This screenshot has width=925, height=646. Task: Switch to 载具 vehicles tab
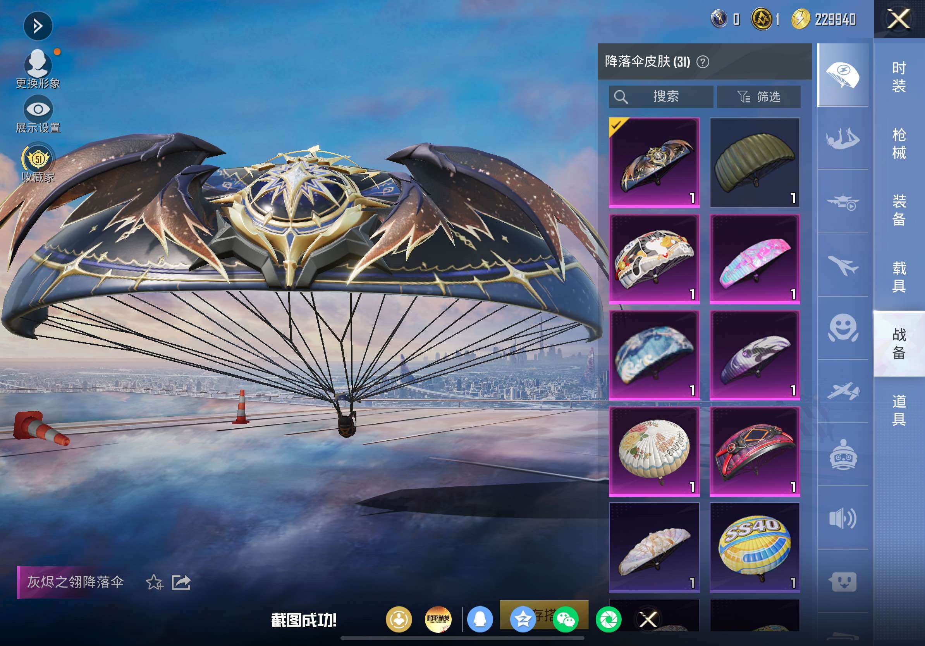[899, 277]
